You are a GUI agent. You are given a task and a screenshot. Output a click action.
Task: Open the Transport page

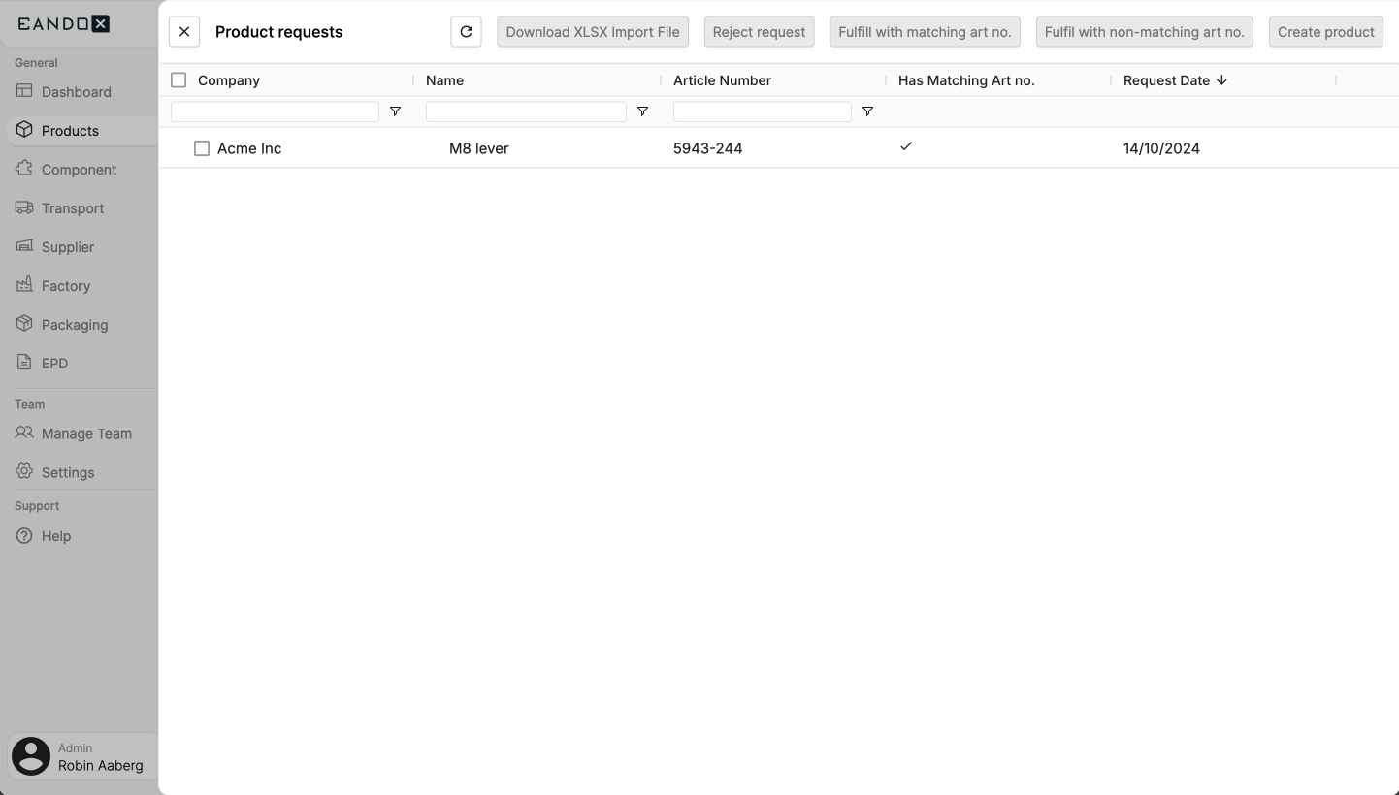pos(73,207)
